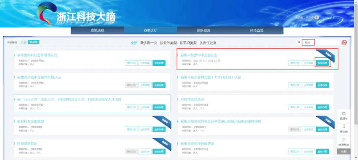Viewport: 358px width, 160px height.
Task: Click 通知公告 for 省科技专家库管理
Action: [131, 129]
